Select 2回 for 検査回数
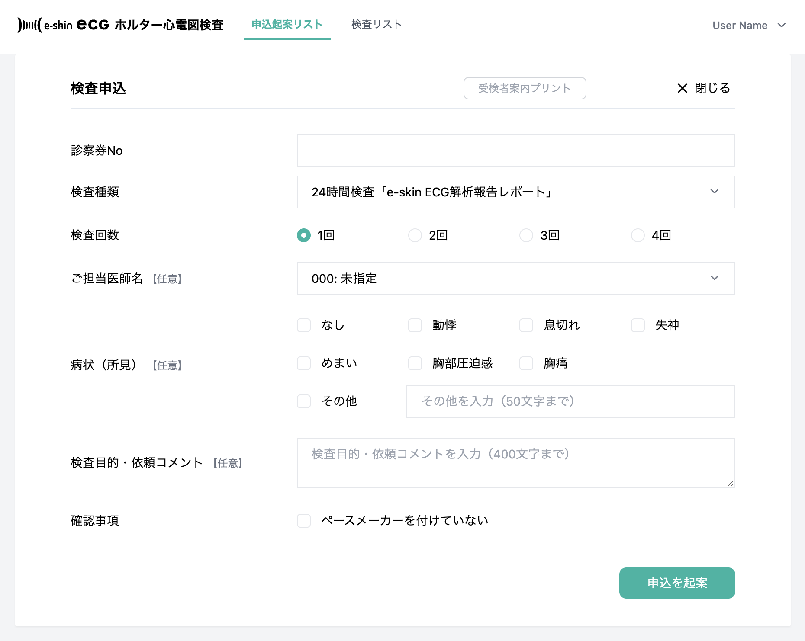 [415, 235]
